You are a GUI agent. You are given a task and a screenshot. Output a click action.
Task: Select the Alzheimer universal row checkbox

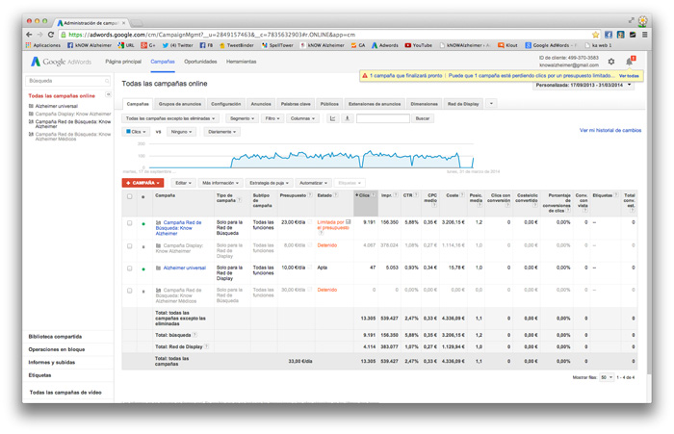(x=129, y=268)
